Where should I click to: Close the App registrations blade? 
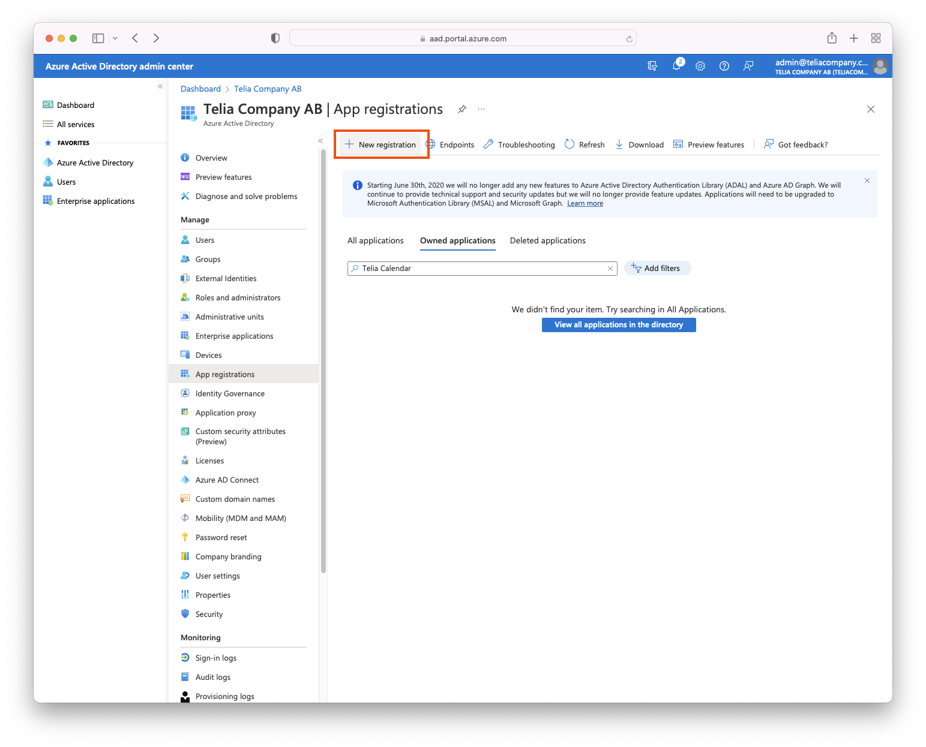click(x=871, y=109)
